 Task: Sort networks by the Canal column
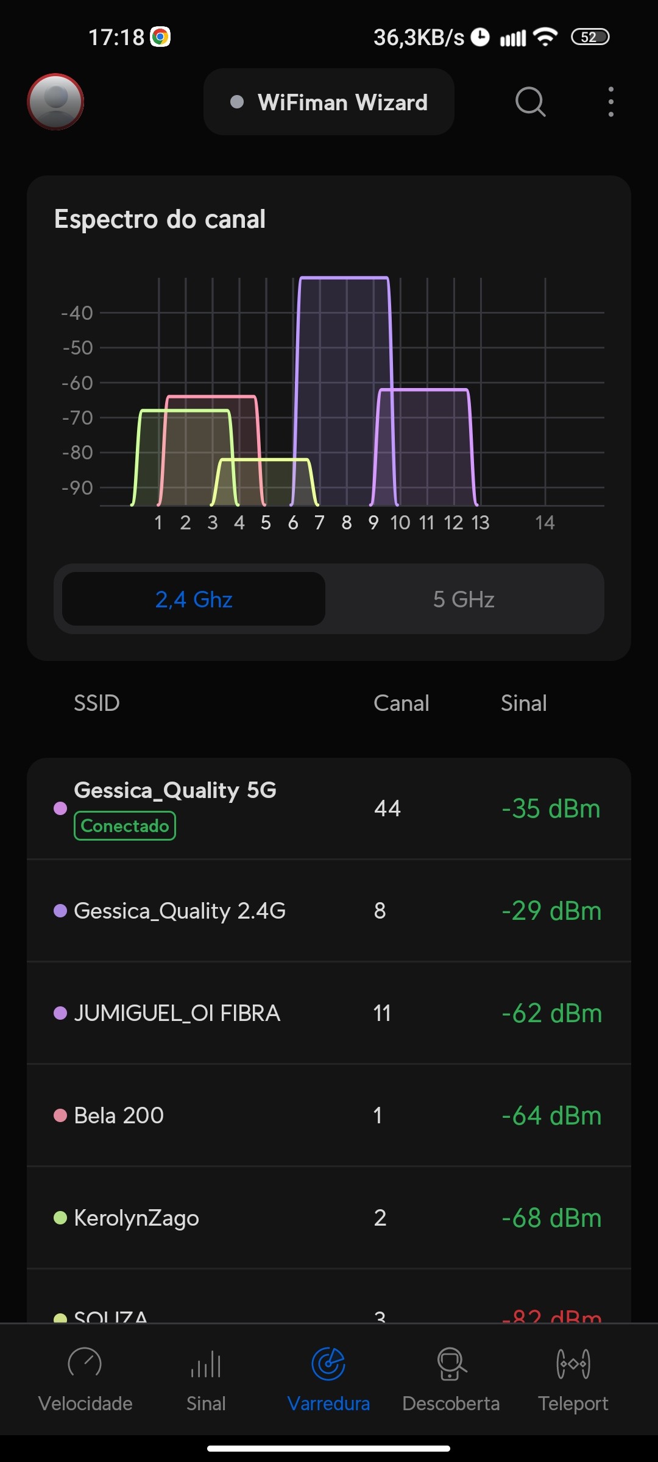[x=401, y=703]
